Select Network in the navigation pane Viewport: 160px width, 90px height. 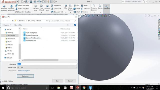click(8, 58)
